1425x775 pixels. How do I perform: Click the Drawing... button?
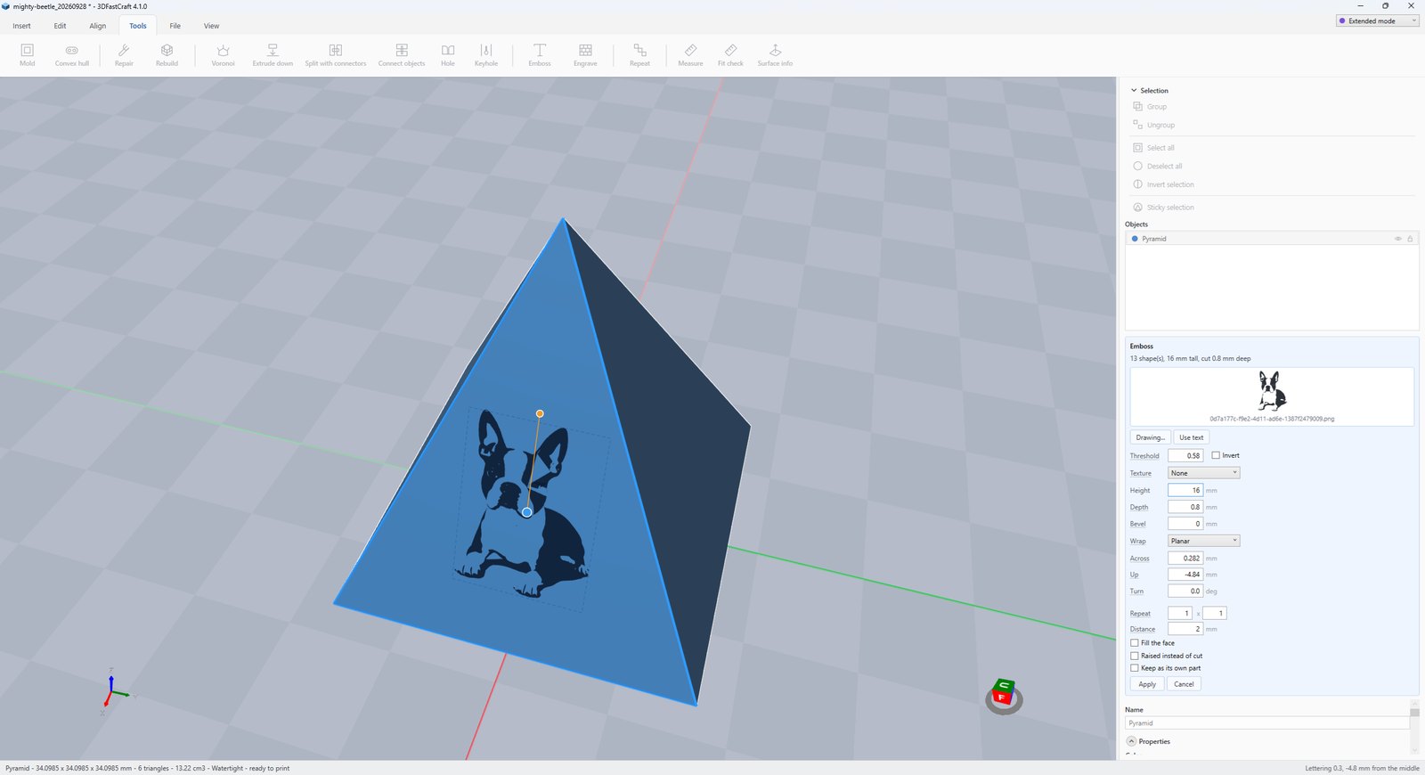[1150, 437]
